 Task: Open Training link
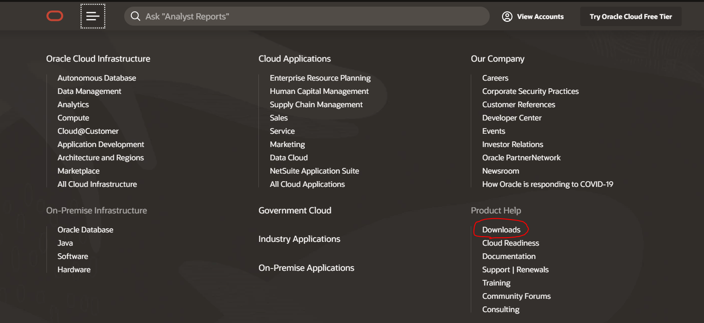[496, 283]
